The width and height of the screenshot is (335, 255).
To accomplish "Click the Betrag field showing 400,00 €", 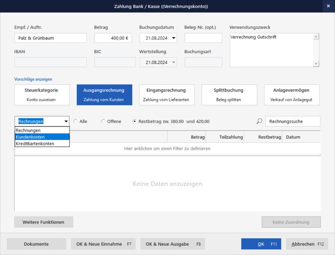I will (x=113, y=38).
